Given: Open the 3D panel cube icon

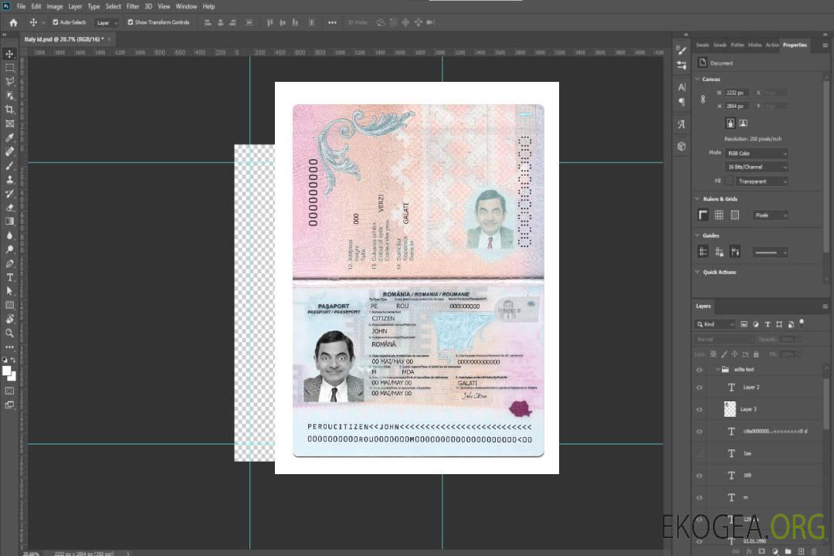Looking at the screenshot, I should (x=682, y=146).
